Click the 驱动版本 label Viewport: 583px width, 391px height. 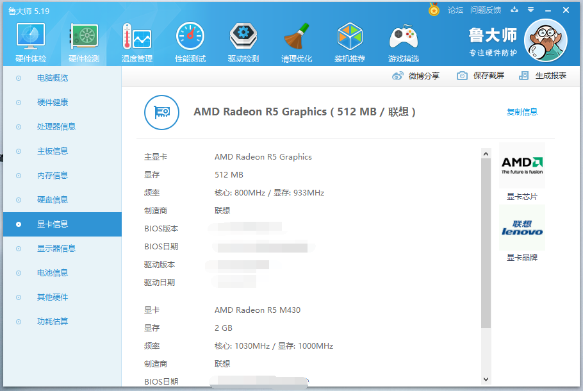(x=159, y=265)
